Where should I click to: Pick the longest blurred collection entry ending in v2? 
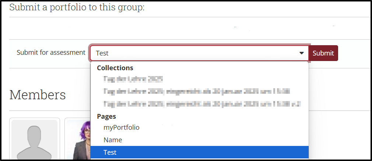point(202,104)
